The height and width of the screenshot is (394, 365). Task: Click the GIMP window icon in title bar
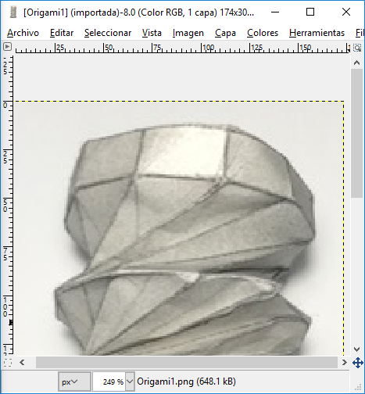coord(13,13)
